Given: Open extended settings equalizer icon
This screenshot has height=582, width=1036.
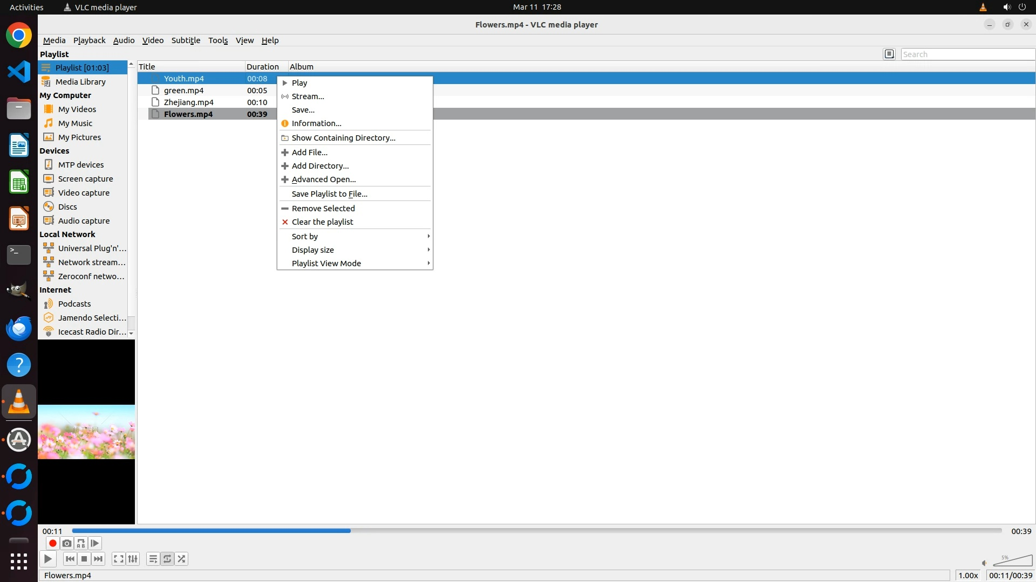Looking at the screenshot, I should coord(133,559).
